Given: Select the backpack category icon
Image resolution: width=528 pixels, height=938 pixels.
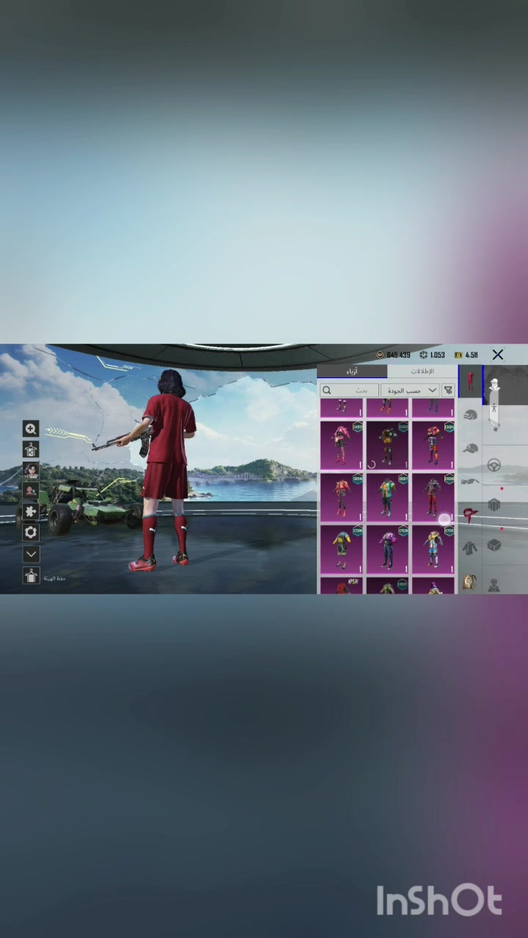Looking at the screenshot, I should (470, 580).
